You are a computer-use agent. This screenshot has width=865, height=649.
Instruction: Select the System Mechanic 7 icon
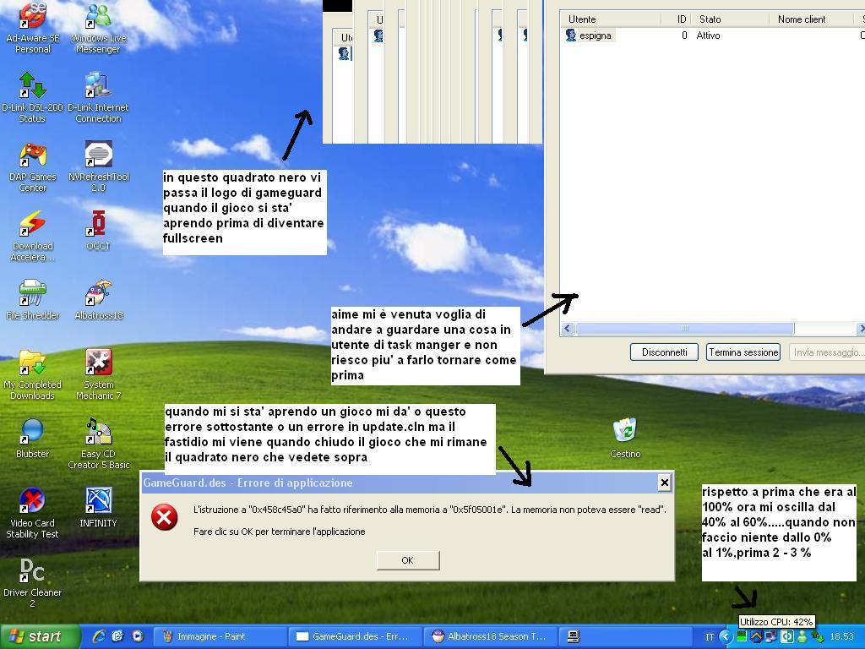(x=98, y=374)
